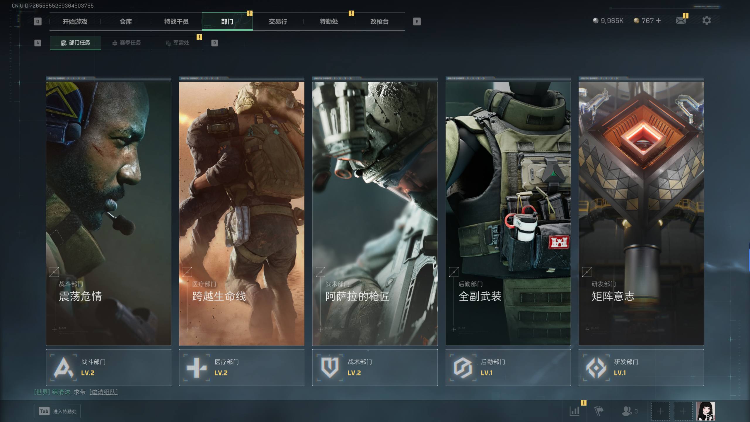Select the 赛季任务 sub-tab
Image resolution: width=750 pixels, height=422 pixels.
(127, 43)
